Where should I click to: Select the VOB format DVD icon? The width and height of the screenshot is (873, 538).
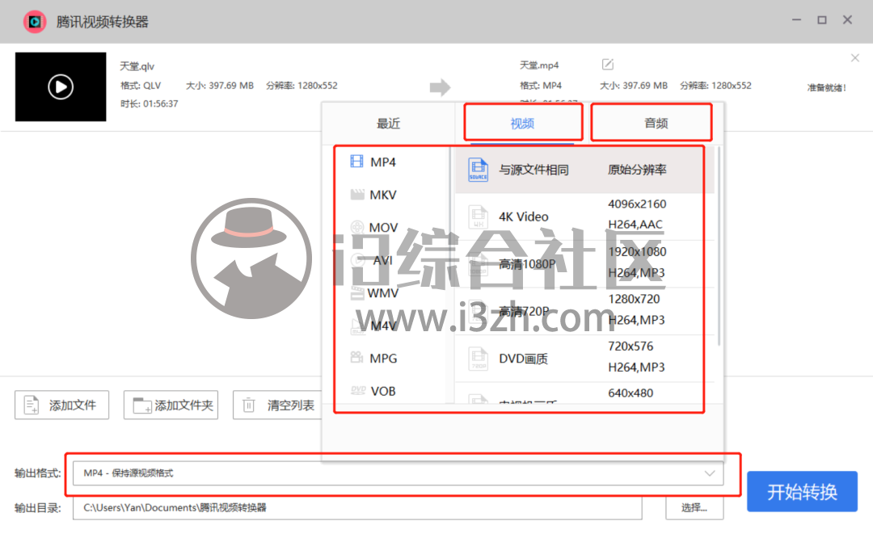coord(358,390)
